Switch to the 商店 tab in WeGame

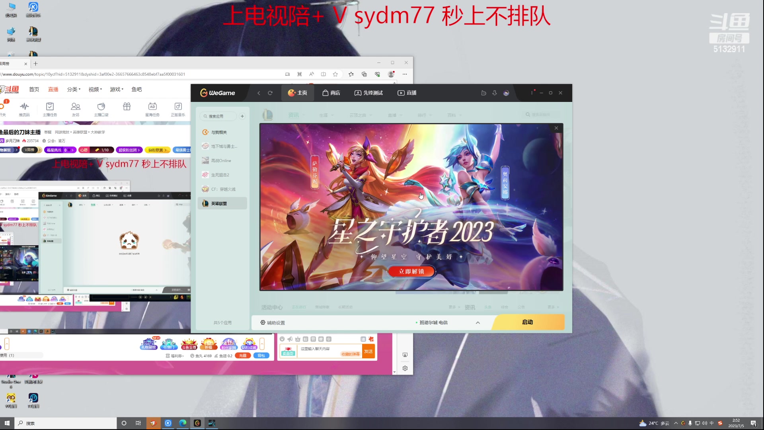click(331, 93)
